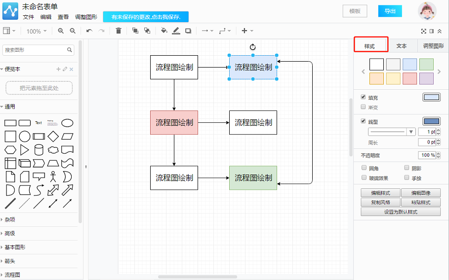The width and height of the screenshot is (449, 280).
Task: Click the 导出 export button
Action: [x=390, y=11]
